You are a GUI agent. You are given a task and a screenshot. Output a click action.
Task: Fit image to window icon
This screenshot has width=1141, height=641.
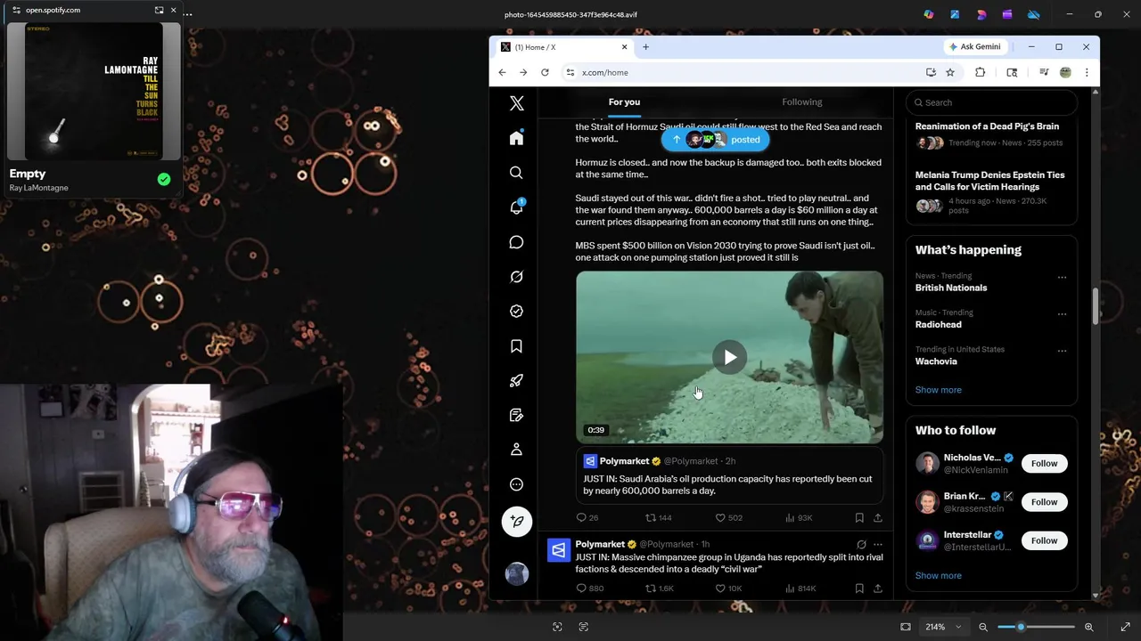coord(906,627)
